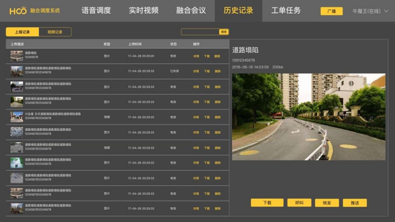395x222 pixels.
Task: Click the large 道路塌陷 preview image
Action: click(x=308, y=117)
